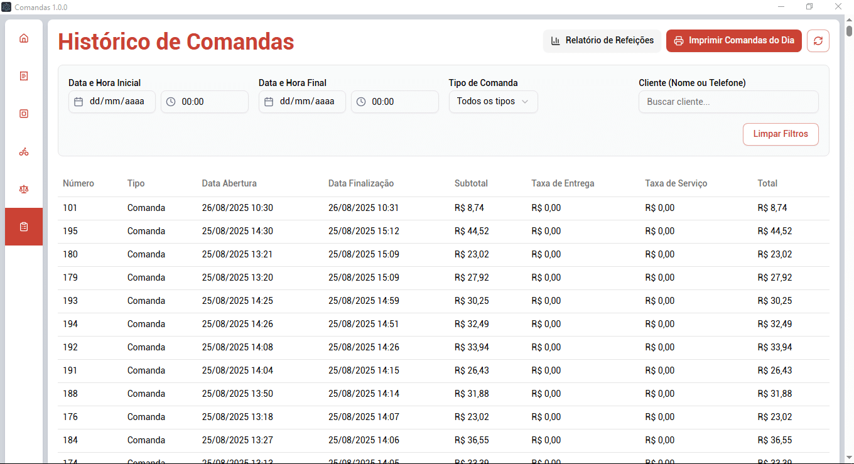The width and height of the screenshot is (854, 464).
Task: Click the receipt icon in sidebar
Action: 24,76
